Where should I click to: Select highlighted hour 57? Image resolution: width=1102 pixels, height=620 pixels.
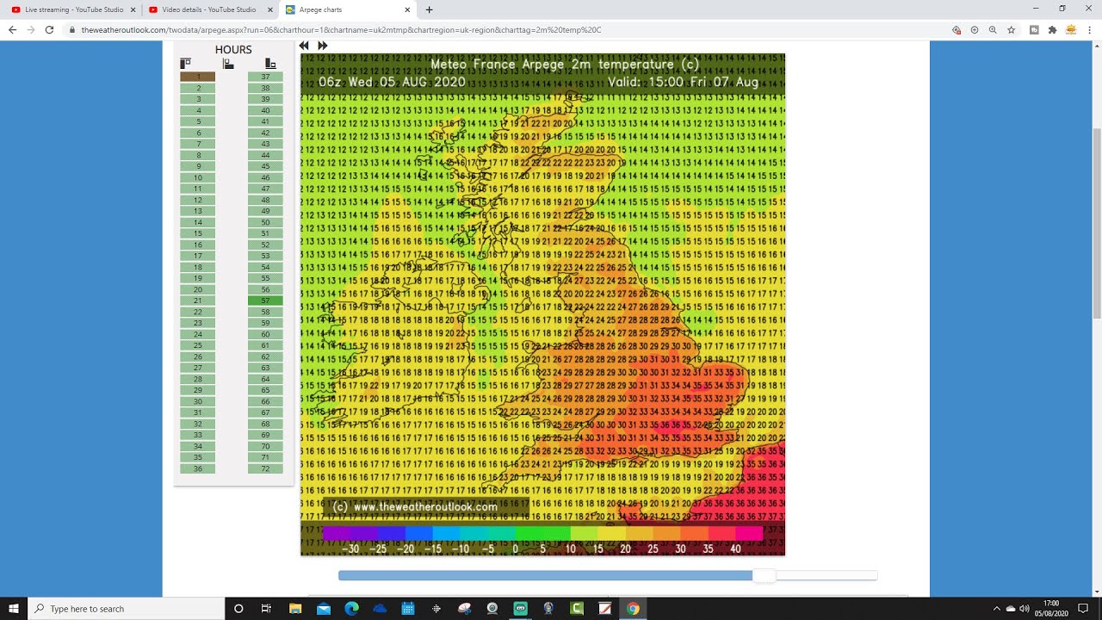point(265,301)
